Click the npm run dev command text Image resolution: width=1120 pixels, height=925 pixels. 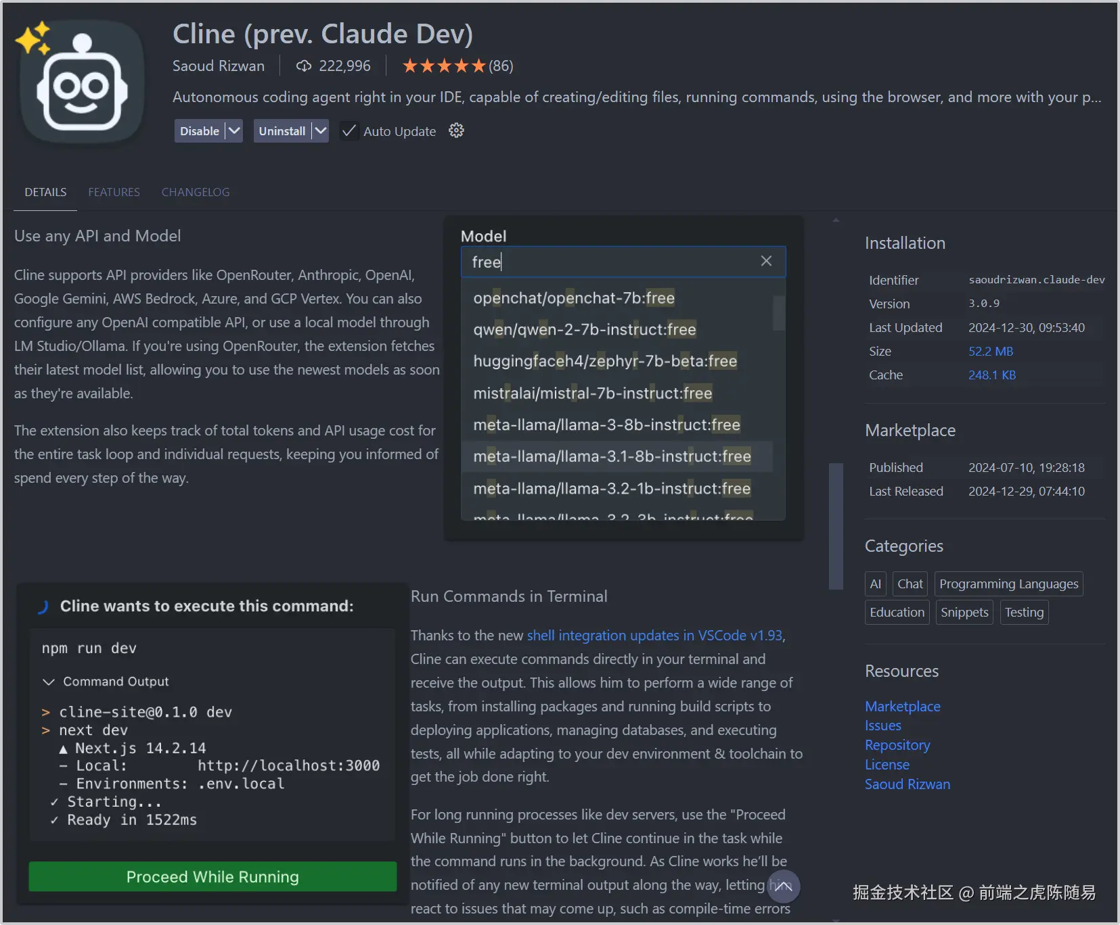89,648
